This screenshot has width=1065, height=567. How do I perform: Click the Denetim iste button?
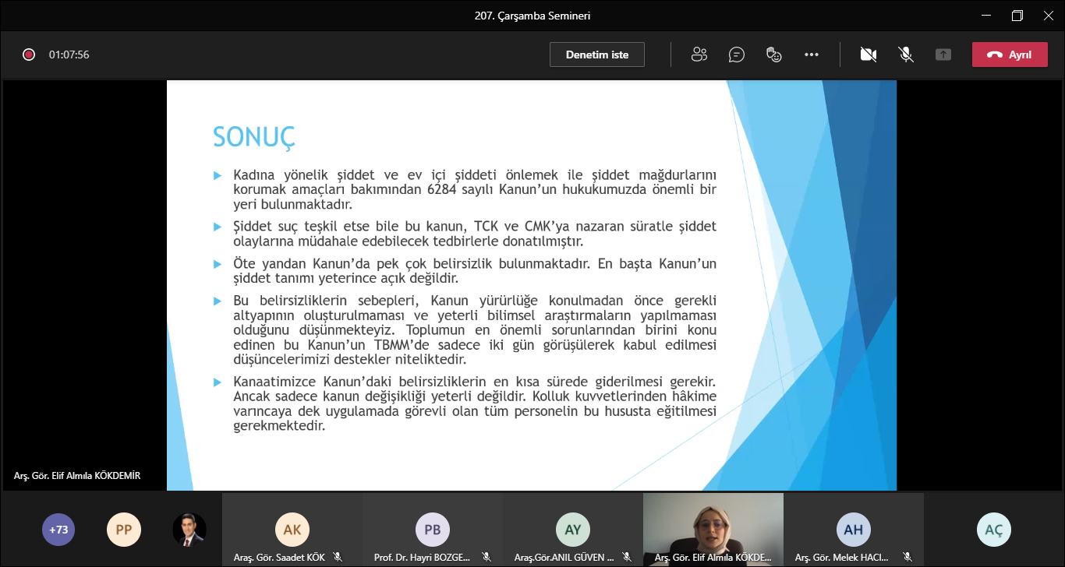pyautogui.click(x=597, y=54)
